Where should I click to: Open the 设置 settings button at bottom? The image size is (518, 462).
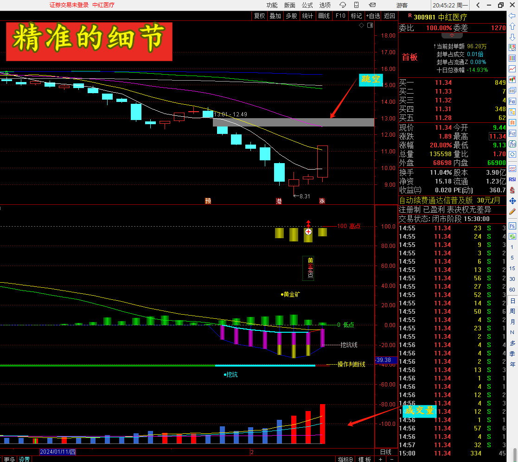point(24,459)
